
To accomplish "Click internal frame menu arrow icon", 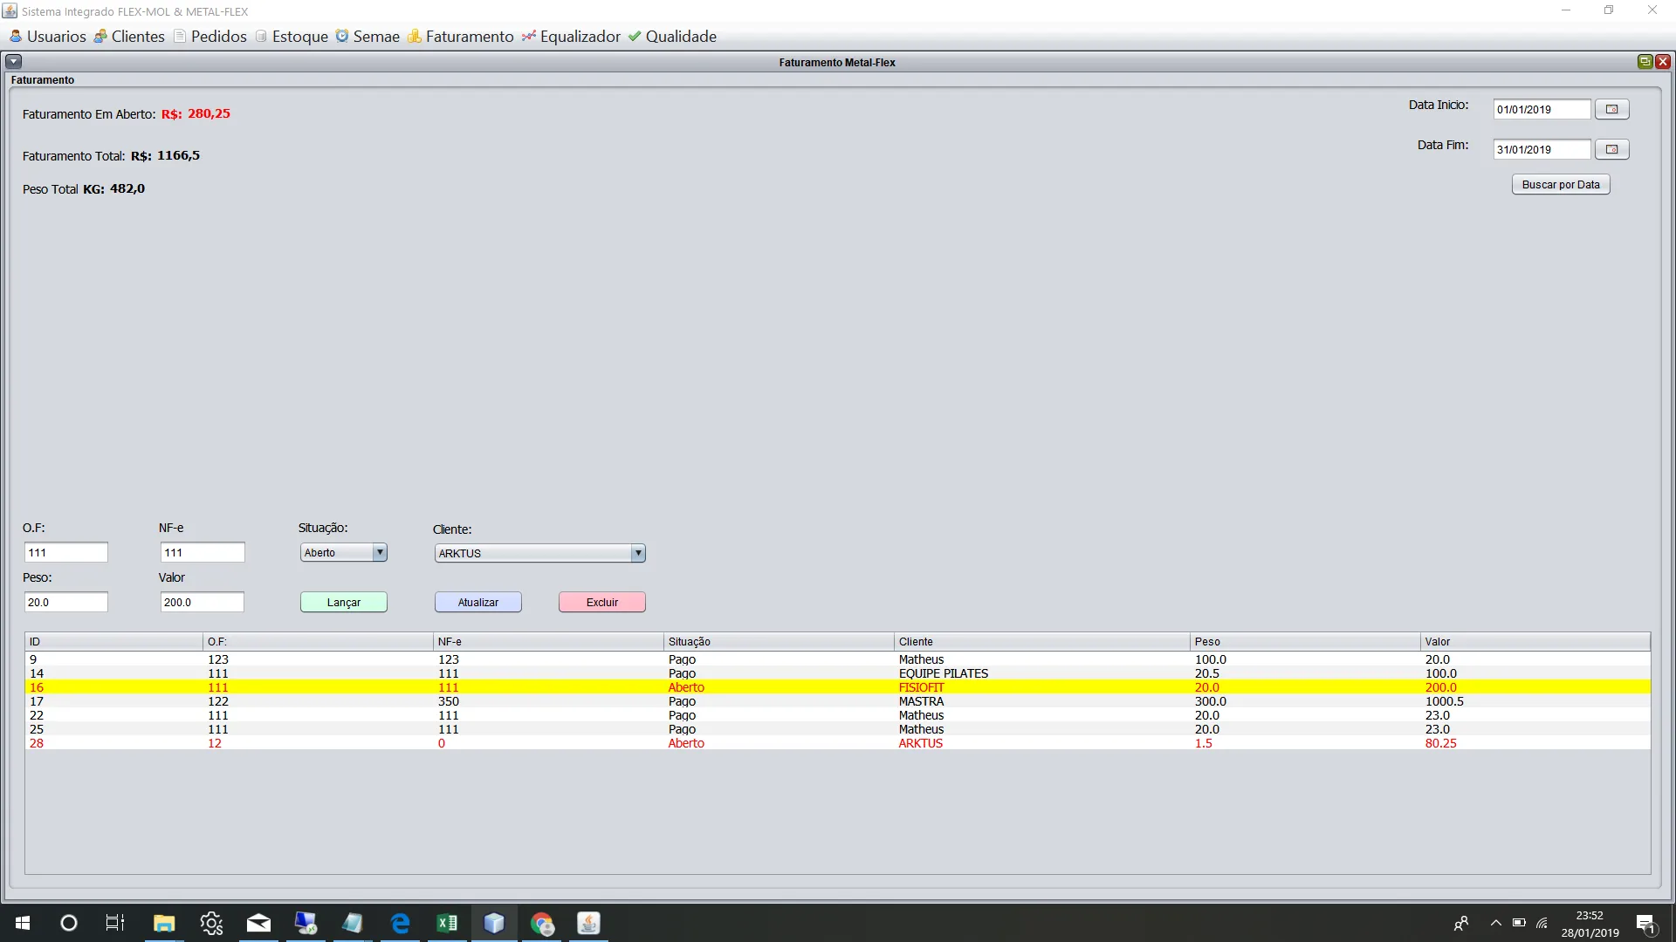I will 13,62.
